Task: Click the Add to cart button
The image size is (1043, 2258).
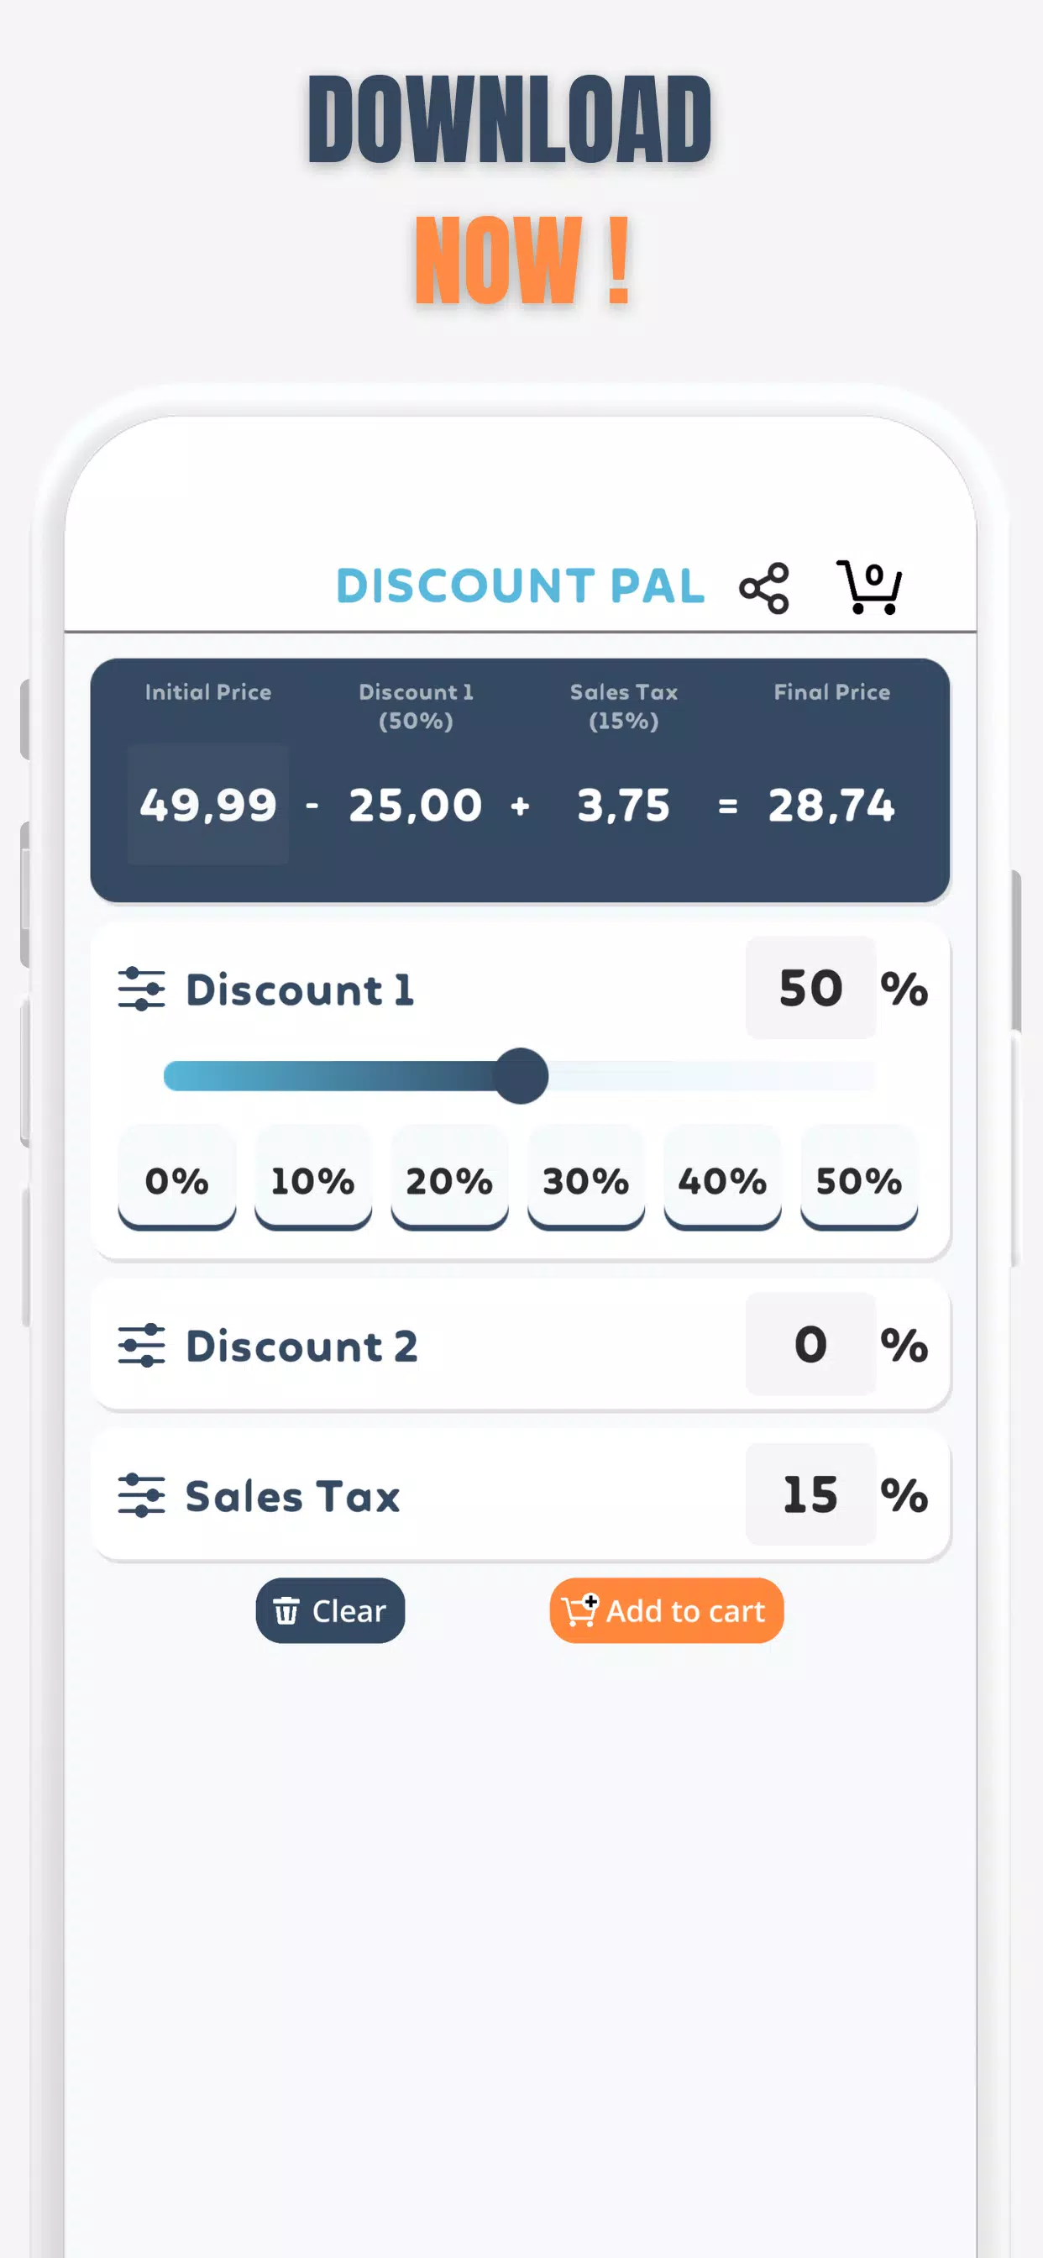Action: point(666,1610)
